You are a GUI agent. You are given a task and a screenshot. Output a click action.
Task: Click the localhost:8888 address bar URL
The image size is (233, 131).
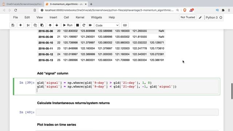click(x=109, y=10)
